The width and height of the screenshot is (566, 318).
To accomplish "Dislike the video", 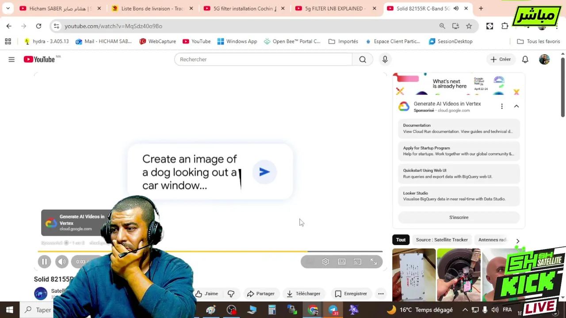I will (231, 293).
